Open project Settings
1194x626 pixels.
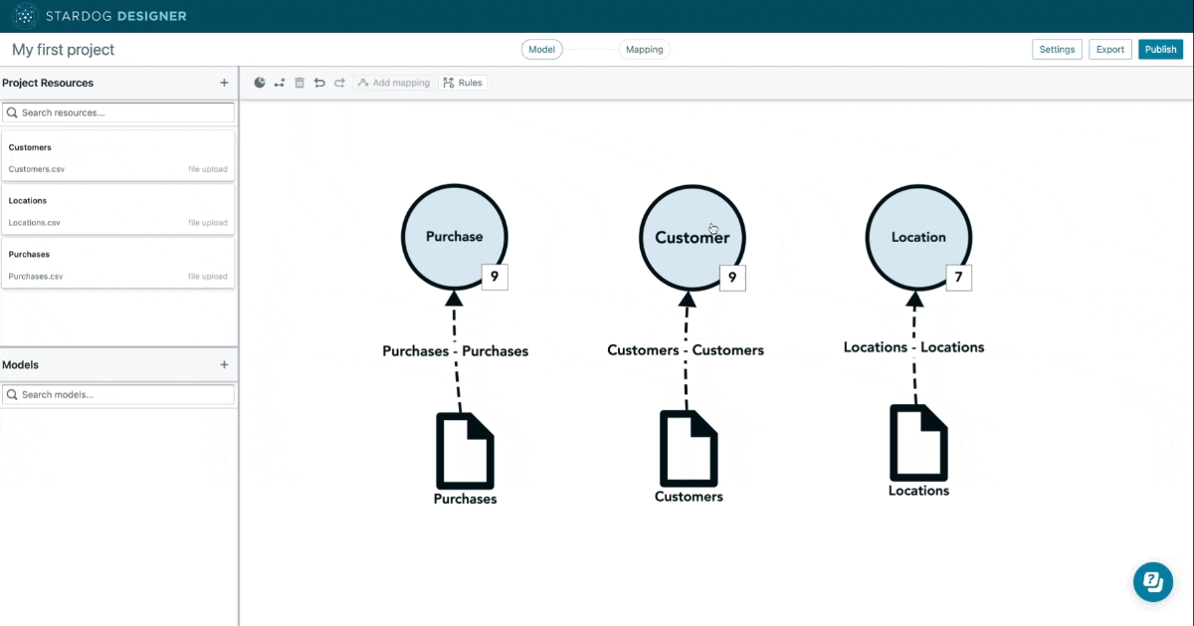pyautogui.click(x=1057, y=49)
